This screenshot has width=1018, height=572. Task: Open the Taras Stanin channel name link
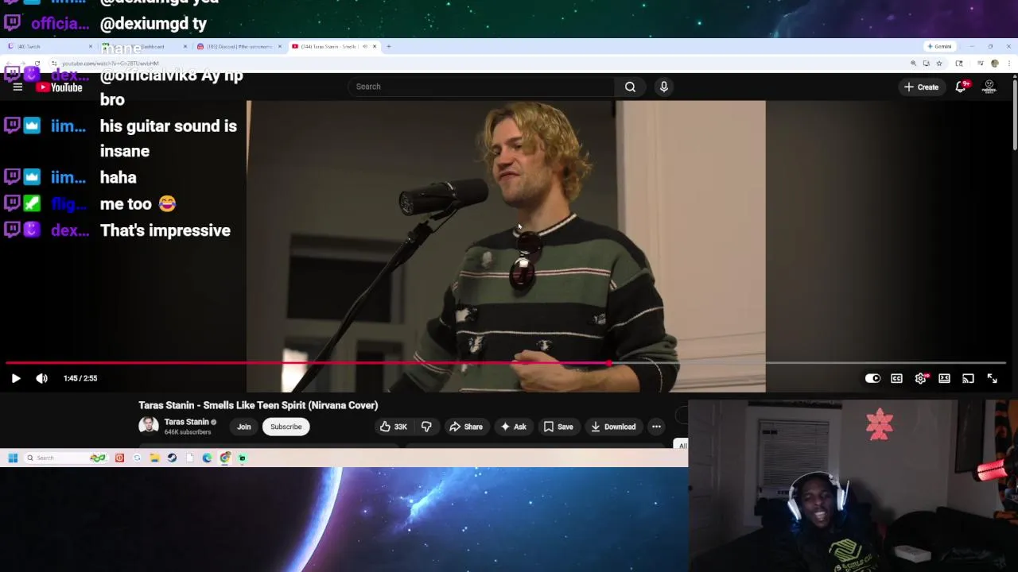click(x=186, y=422)
